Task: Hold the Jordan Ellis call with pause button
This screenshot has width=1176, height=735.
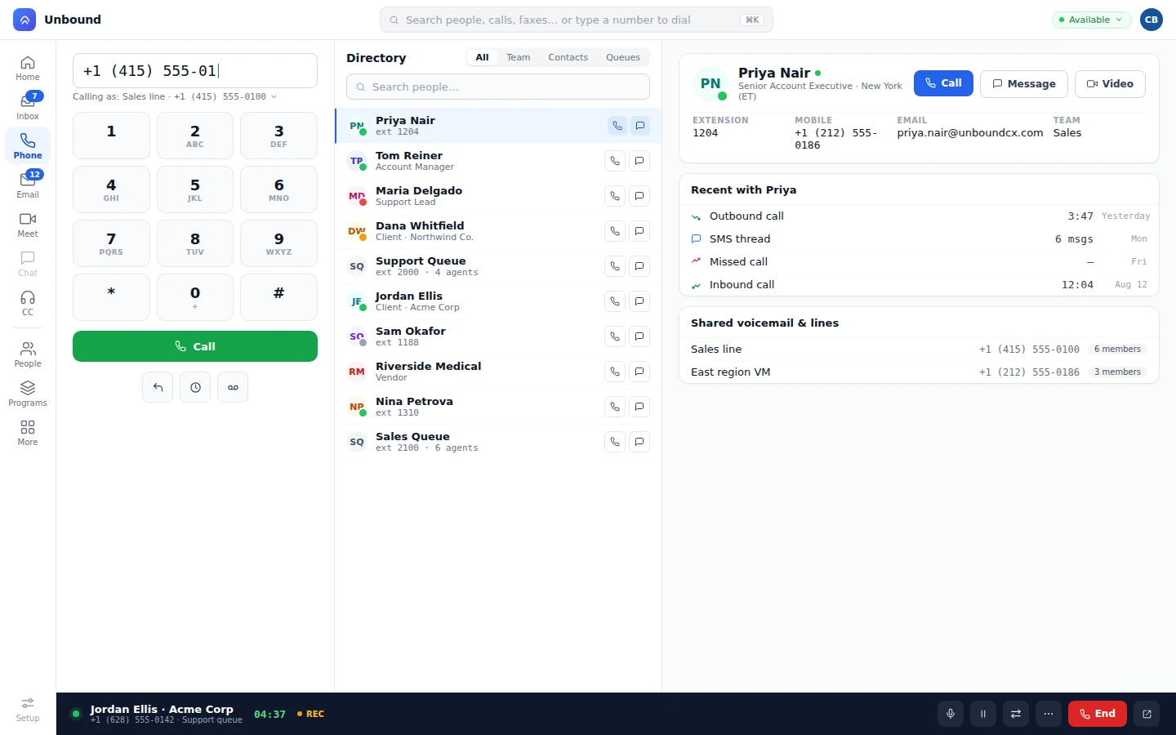Action: pos(983,714)
